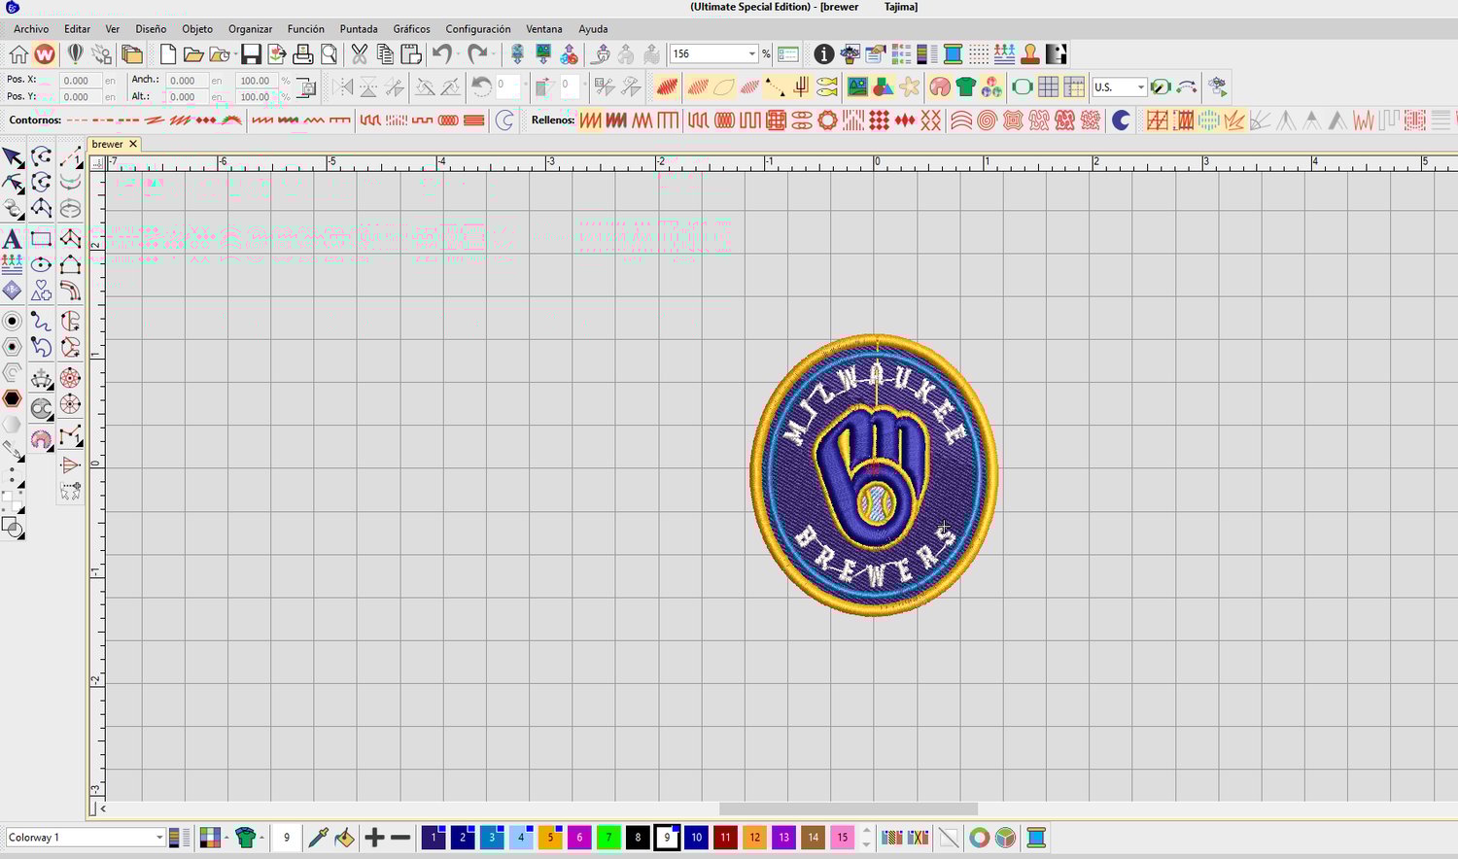Open the Ayuda menu

(x=593, y=29)
